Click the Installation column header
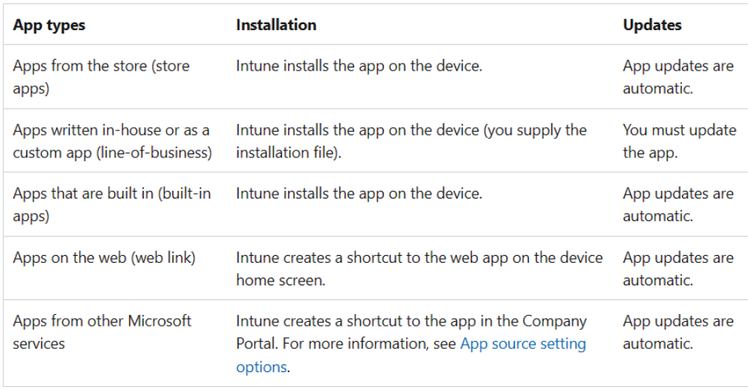Viewport: 748px width, 390px height. coord(276,25)
